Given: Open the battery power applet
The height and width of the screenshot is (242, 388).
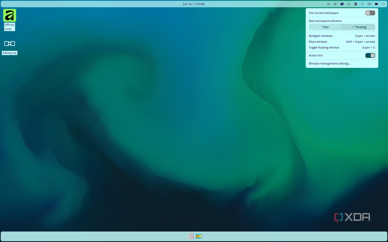Looking at the screenshot, I should pos(369,4).
